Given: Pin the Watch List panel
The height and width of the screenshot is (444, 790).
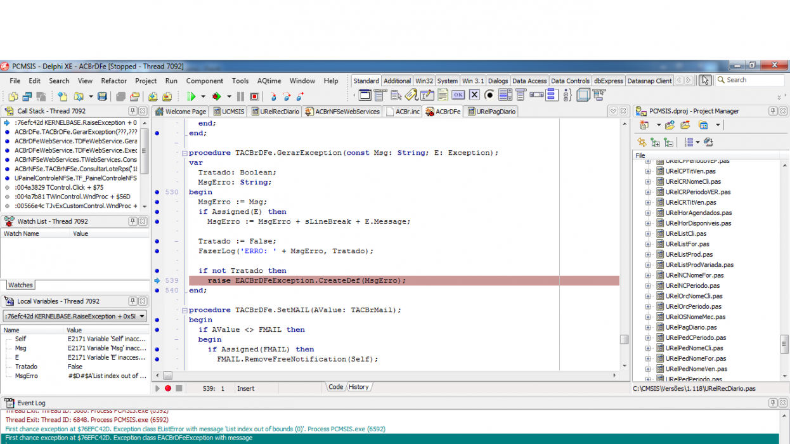Looking at the screenshot, I should point(133,221).
